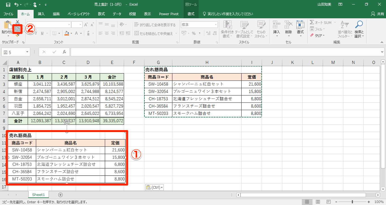Click the Paste clipboard icon

pos(7,25)
